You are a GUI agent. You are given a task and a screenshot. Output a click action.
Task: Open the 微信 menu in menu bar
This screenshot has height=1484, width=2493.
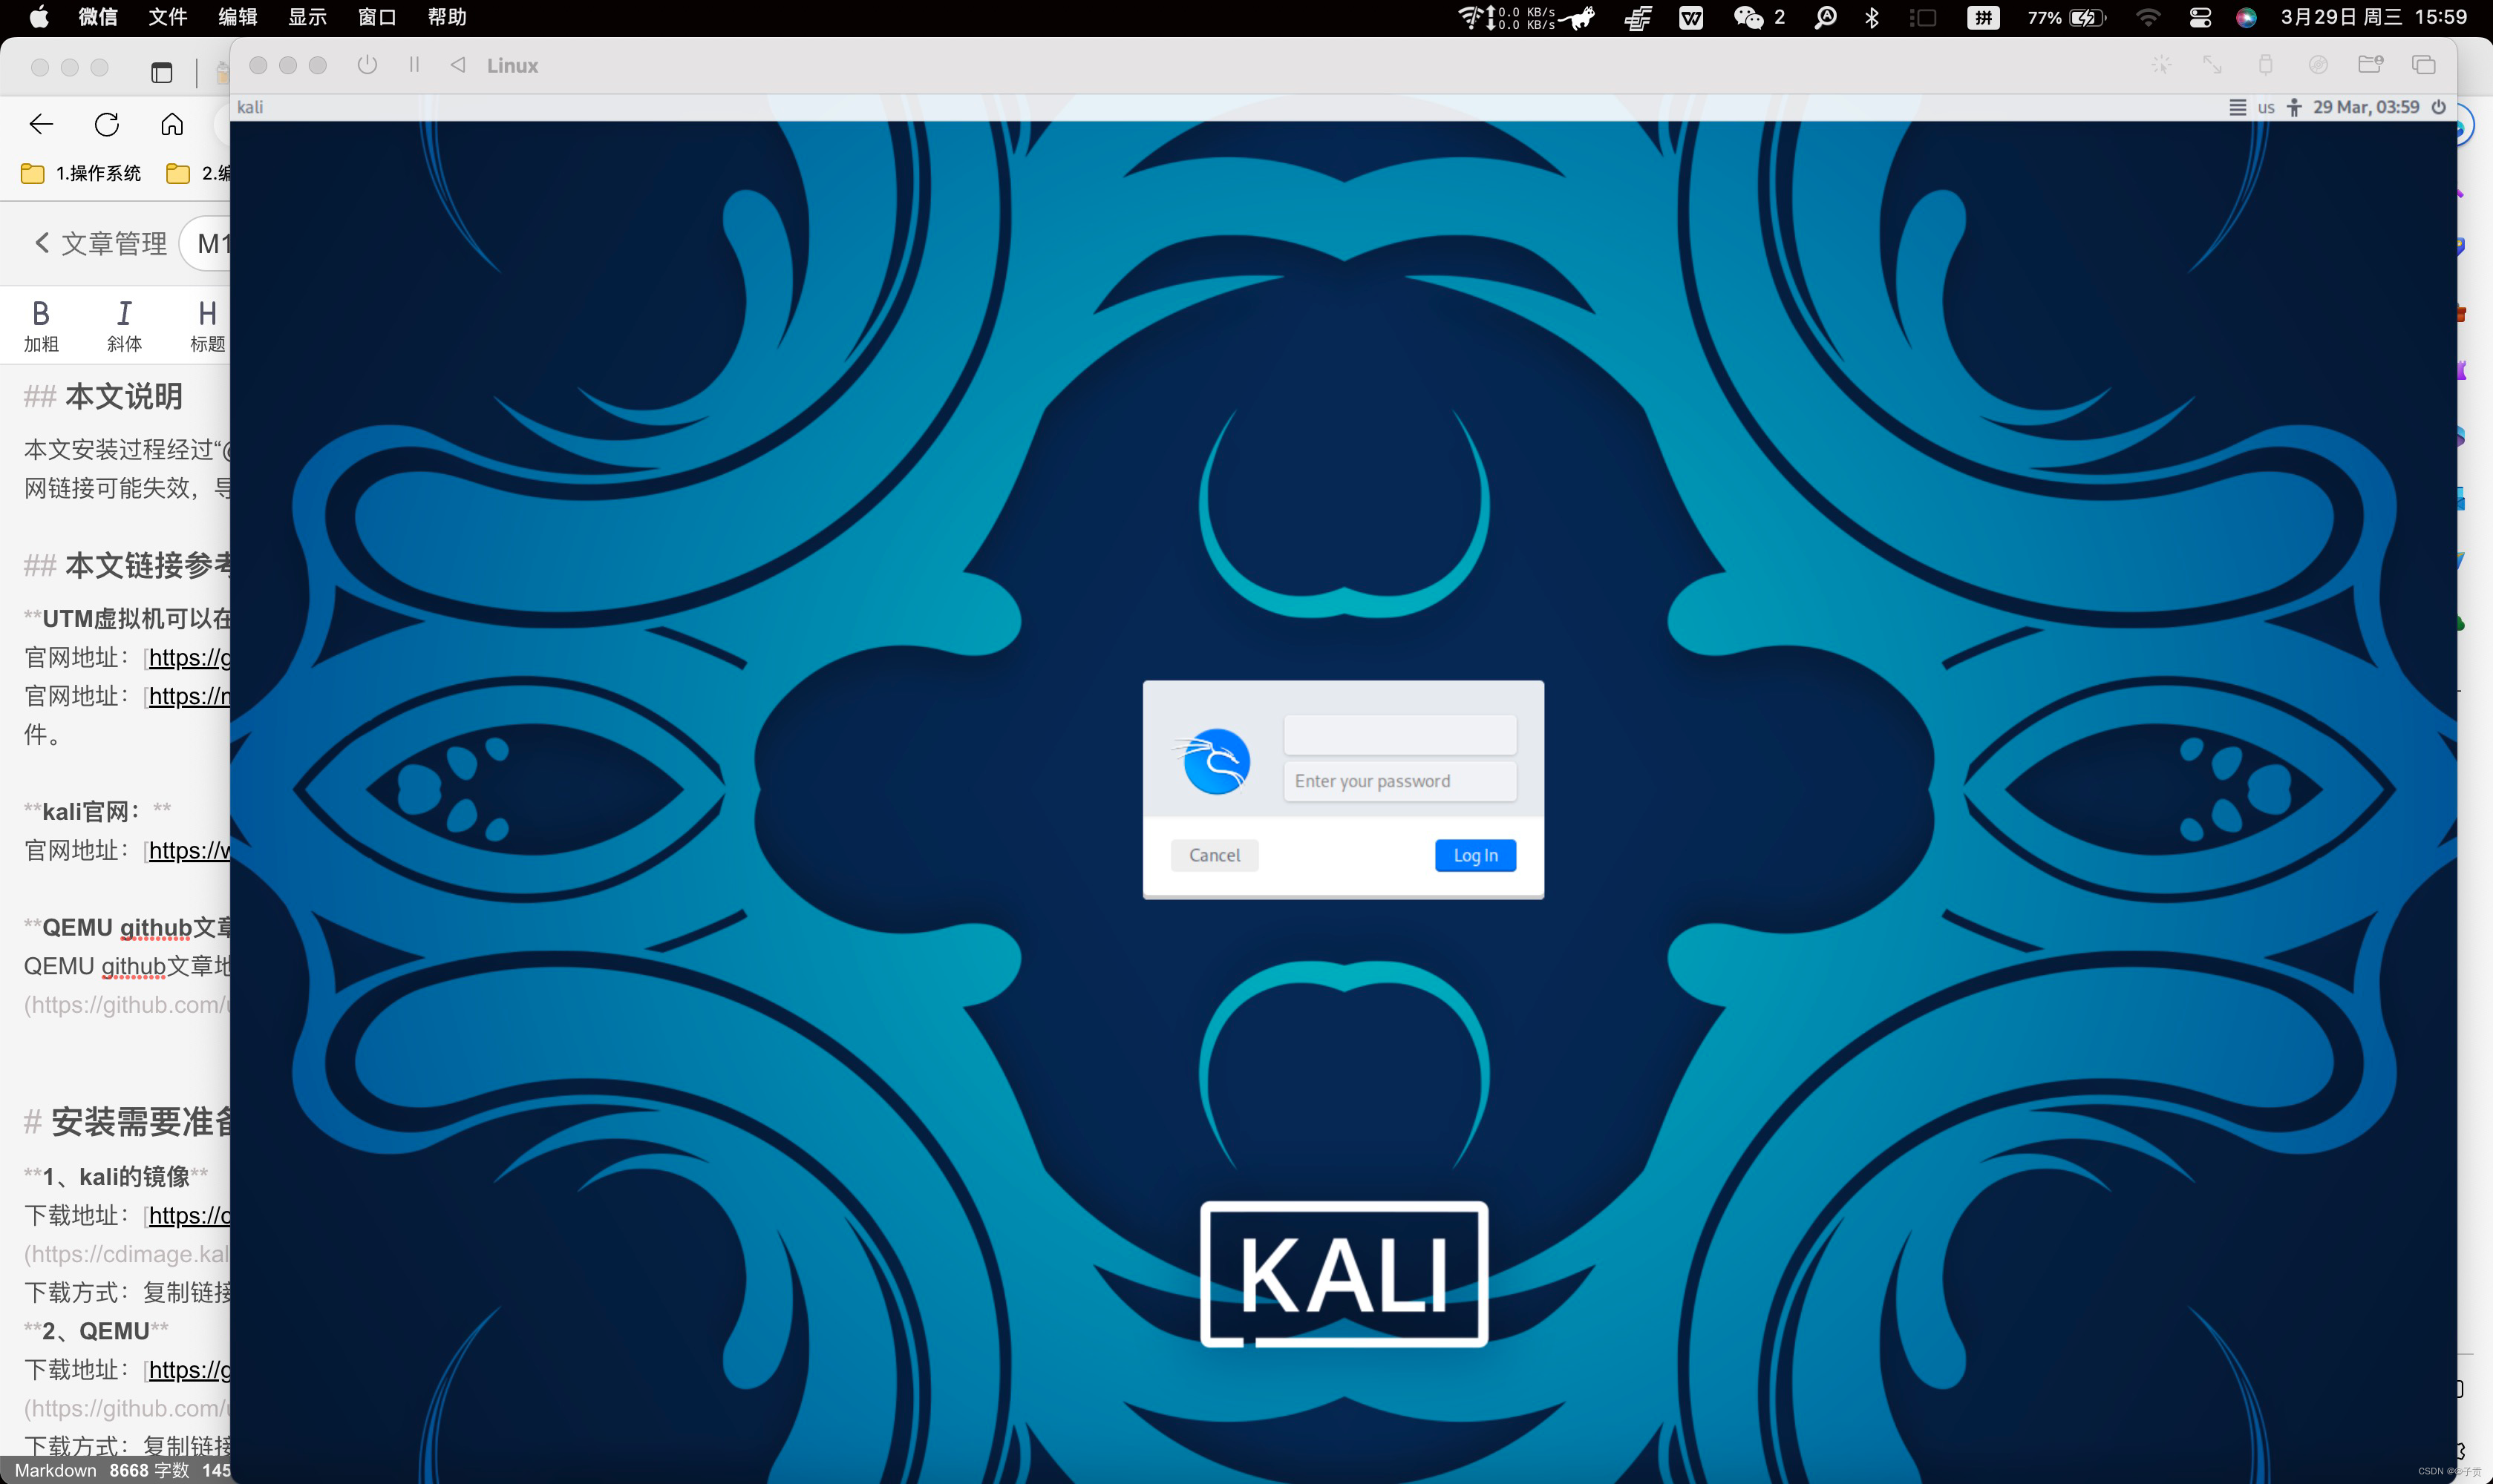click(x=98, y=17)
